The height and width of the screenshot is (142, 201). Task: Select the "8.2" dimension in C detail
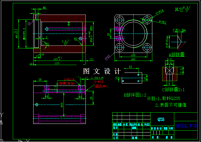pos(169,63)
